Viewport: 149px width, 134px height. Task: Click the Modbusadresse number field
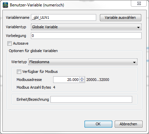click(66, 80)
